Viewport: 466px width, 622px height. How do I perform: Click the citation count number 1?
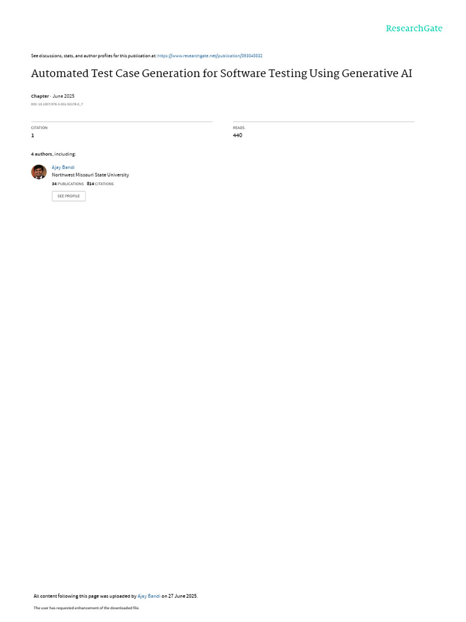[33, 135]
